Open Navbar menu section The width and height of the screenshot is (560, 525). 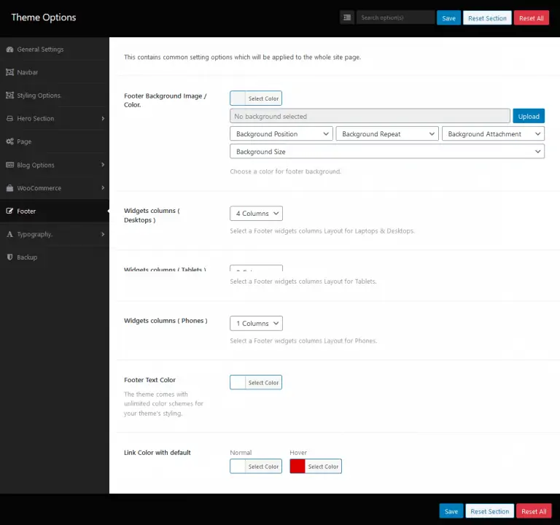(x=55, y=72)
